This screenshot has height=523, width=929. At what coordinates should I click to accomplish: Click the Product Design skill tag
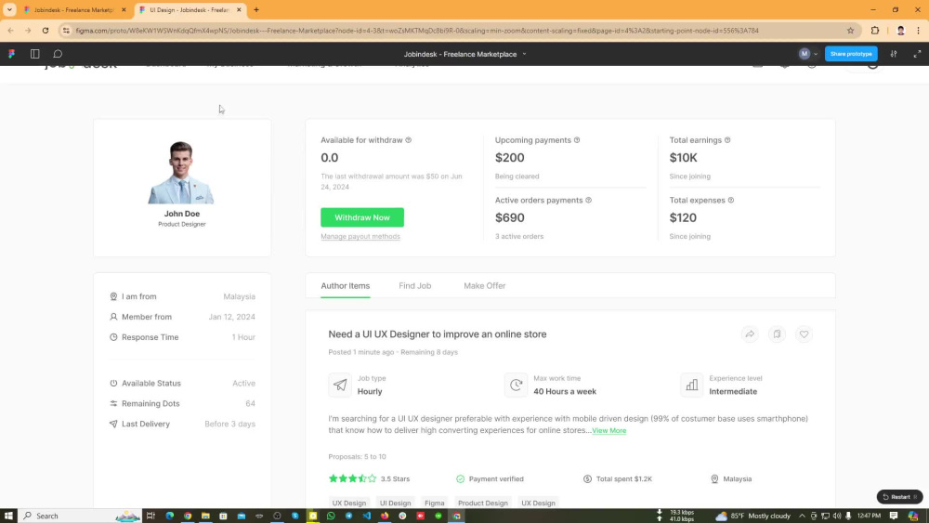483,503
